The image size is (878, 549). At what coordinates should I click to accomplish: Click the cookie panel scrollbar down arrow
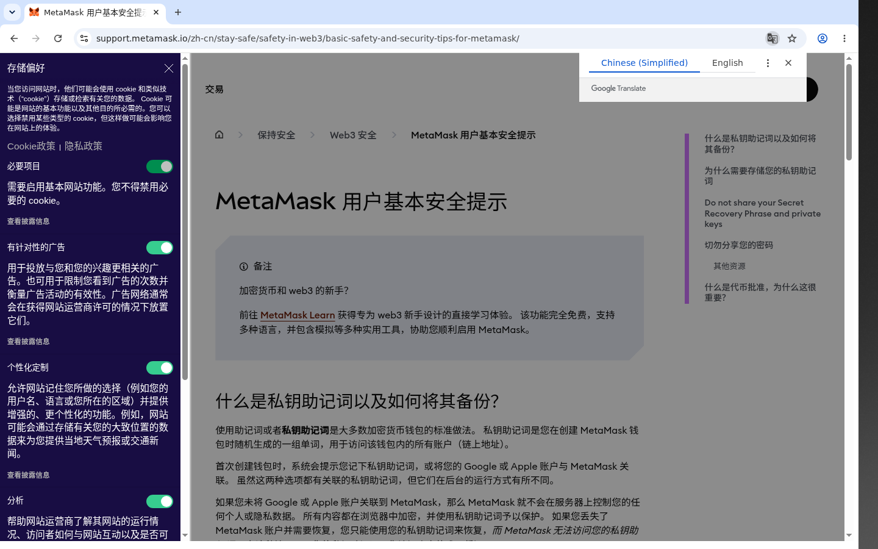pyautogui.click(x=185, y=535)
